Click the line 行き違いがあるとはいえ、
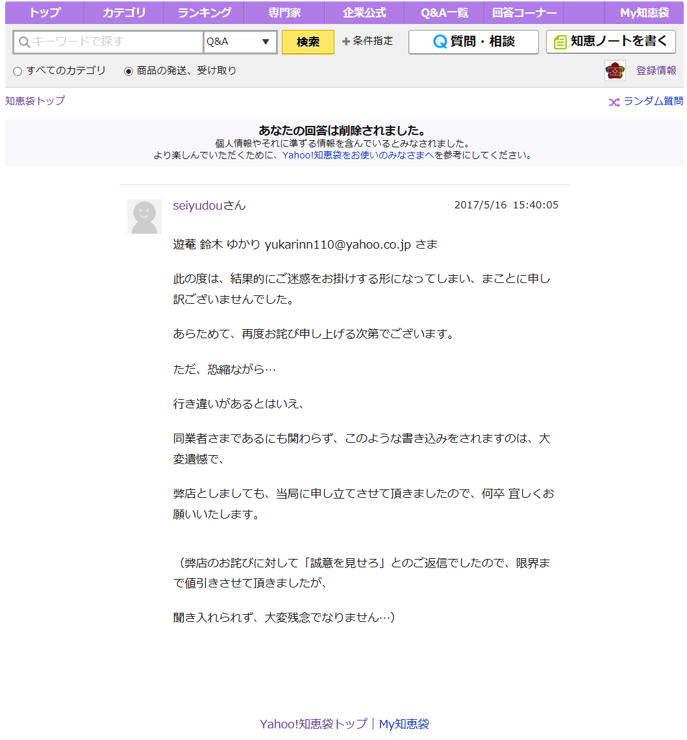Viewport: 687px width, 740px height. coord(238,404)
